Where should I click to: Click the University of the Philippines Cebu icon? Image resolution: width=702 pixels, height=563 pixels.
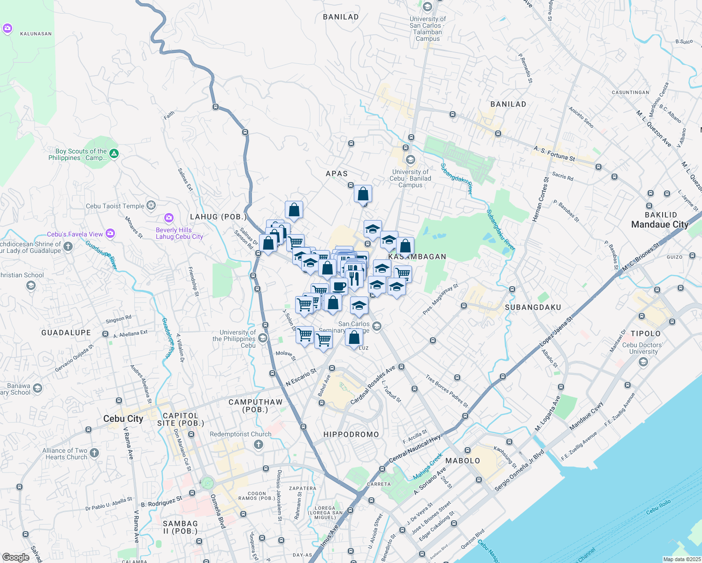263,338
